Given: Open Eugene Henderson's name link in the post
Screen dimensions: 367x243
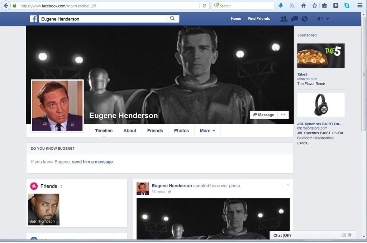Looking at the screenshot, I should (172, 185).
